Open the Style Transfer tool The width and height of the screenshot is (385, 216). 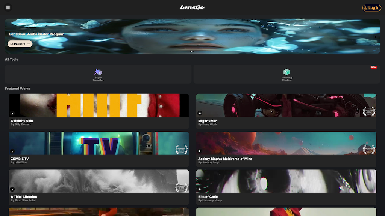click(98, 74)
